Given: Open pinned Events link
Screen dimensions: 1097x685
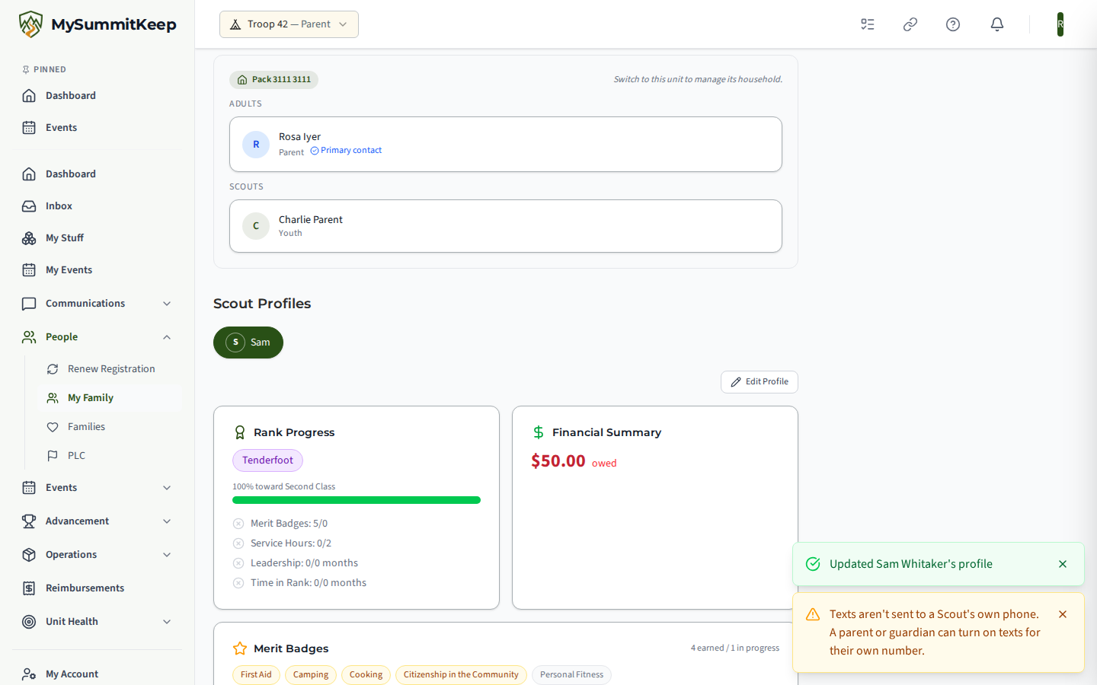Looking at the screenshot, I should tap(98, 128).
